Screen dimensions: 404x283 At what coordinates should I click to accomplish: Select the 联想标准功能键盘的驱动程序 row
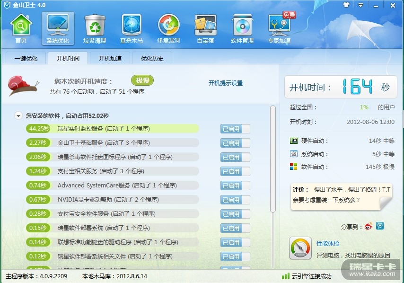[x=113, y=242]
